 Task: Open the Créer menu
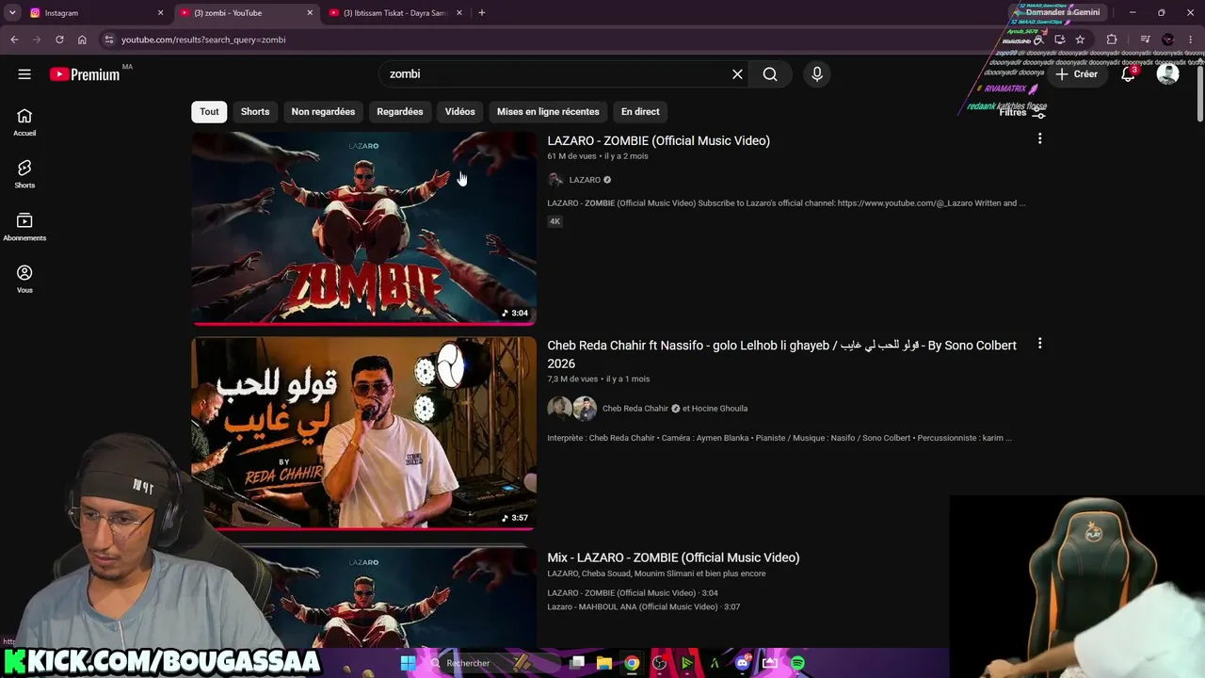tap(1077, 74)
